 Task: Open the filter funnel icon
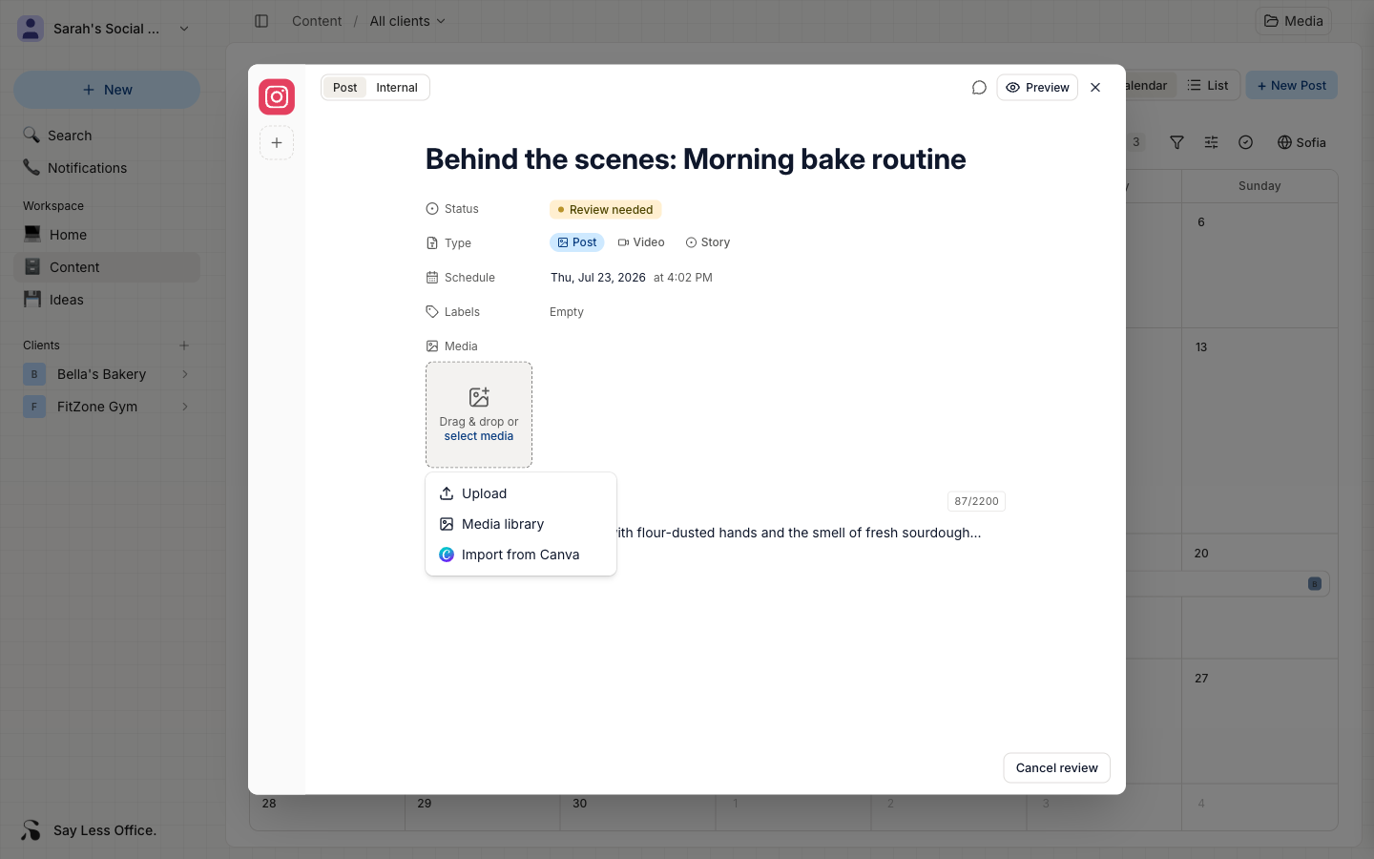click(x=1176, y=142)
